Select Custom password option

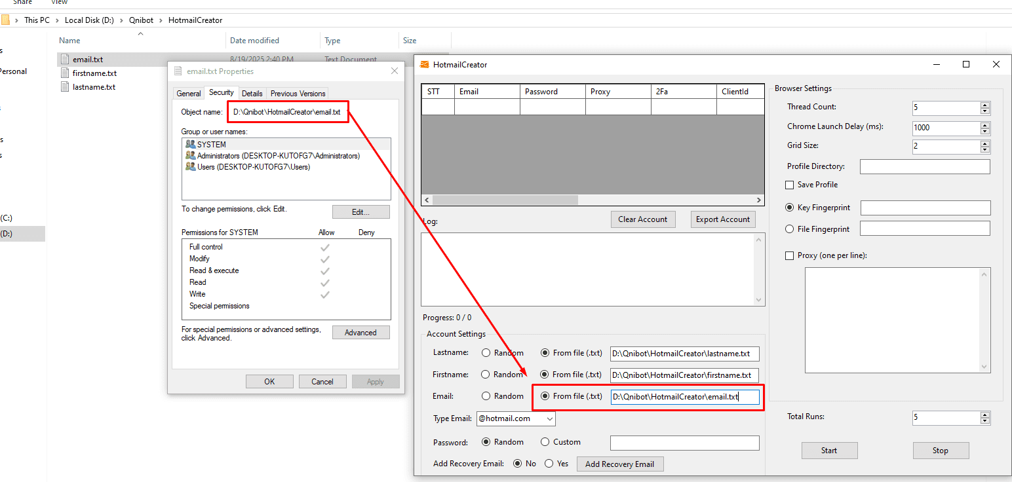pyautogui.click(x=545, y=442)
